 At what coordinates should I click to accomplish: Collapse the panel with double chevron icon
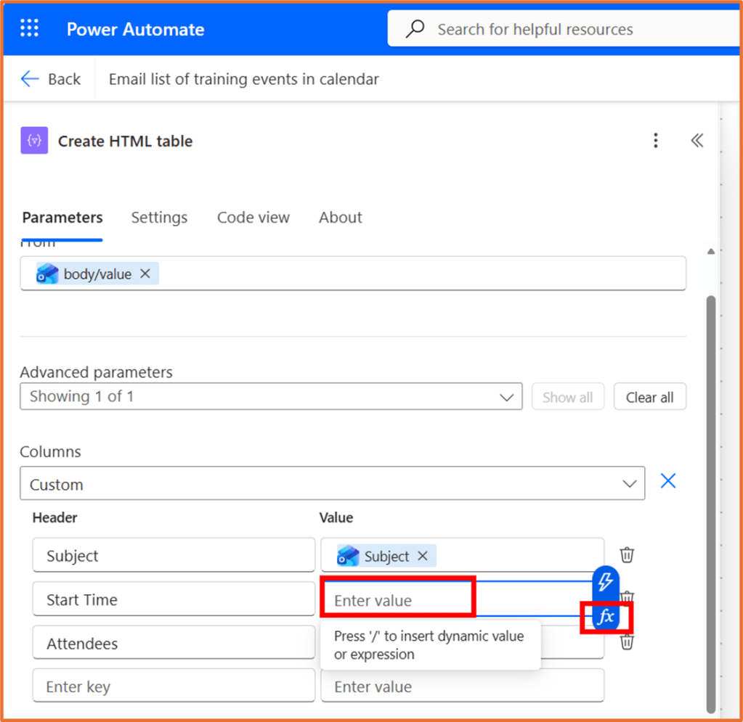697,141
